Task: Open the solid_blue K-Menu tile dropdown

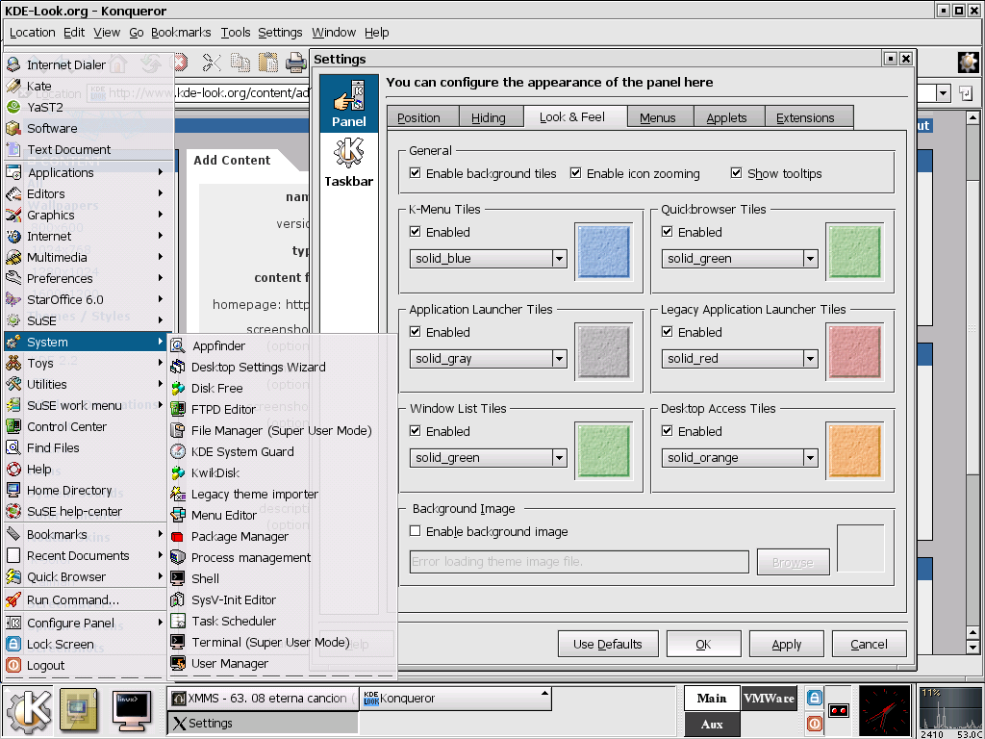Action: pos(488,258)
